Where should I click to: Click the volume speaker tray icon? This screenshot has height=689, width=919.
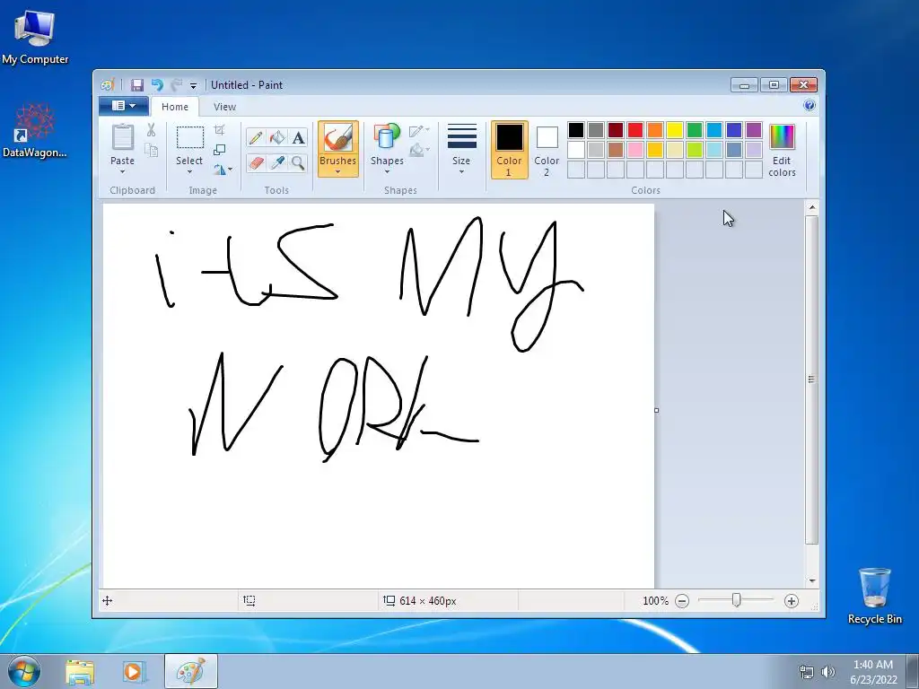pyautogui.click(x=827, y=672)
